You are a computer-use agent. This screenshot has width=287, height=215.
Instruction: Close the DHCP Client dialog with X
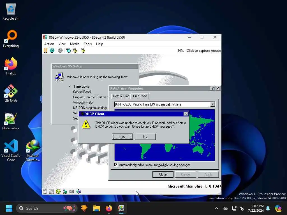tap(186, 114)
